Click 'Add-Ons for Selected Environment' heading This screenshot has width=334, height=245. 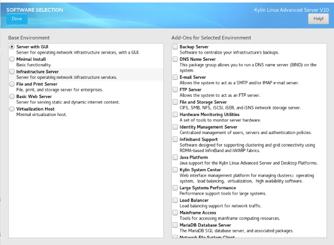(211, 38)
